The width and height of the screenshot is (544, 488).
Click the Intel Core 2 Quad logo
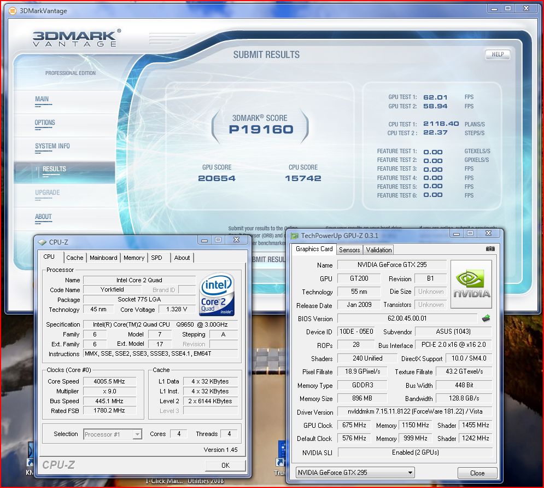tap(217, 294)
